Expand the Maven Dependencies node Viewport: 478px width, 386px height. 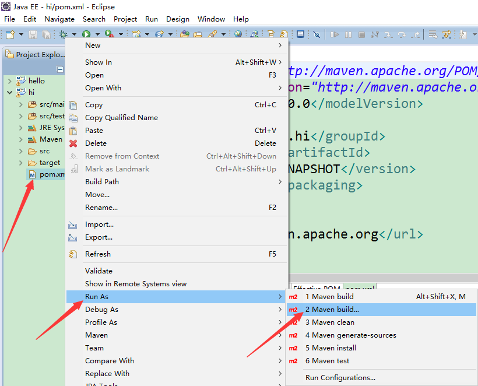point(21,139)
